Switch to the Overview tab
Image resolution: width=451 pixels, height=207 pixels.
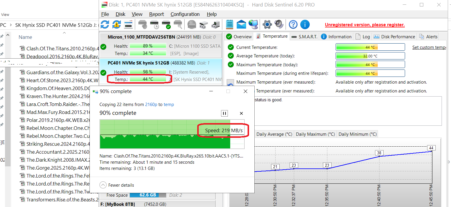239,37
